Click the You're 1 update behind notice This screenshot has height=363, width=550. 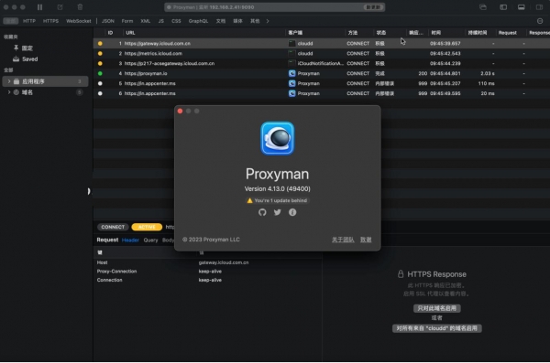click(278, 200)
